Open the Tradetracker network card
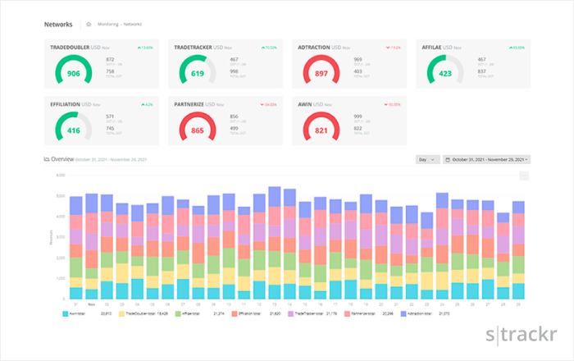574x361 pixels. click(225, 64)
